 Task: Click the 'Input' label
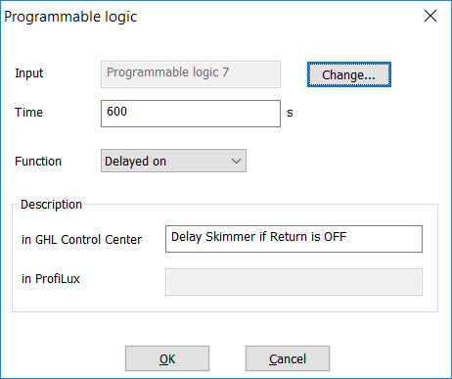pyautogui.click(x=29, y=73)
